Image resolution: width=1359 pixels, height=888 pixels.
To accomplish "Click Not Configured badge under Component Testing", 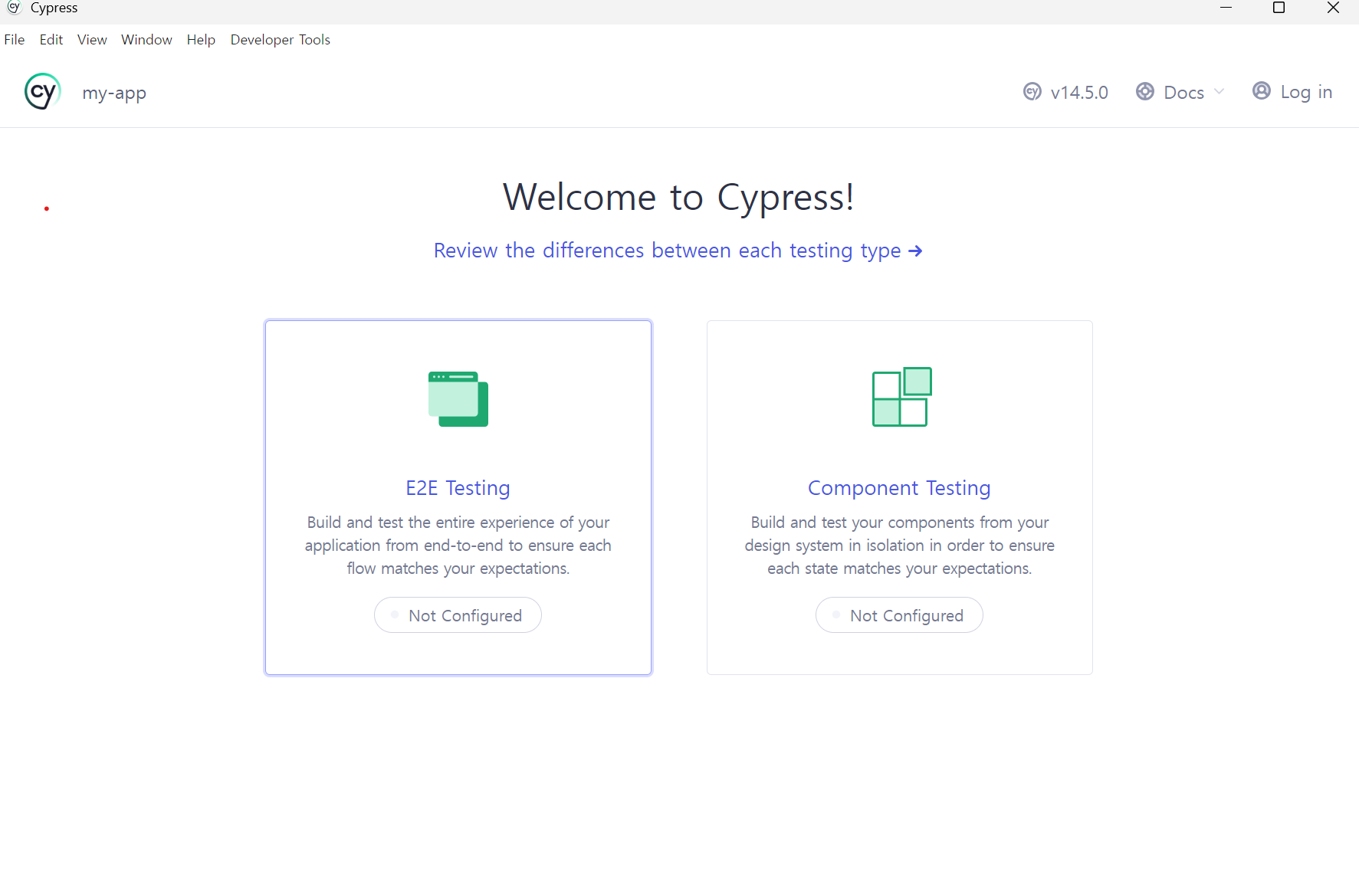I will (x=900, y=615).
